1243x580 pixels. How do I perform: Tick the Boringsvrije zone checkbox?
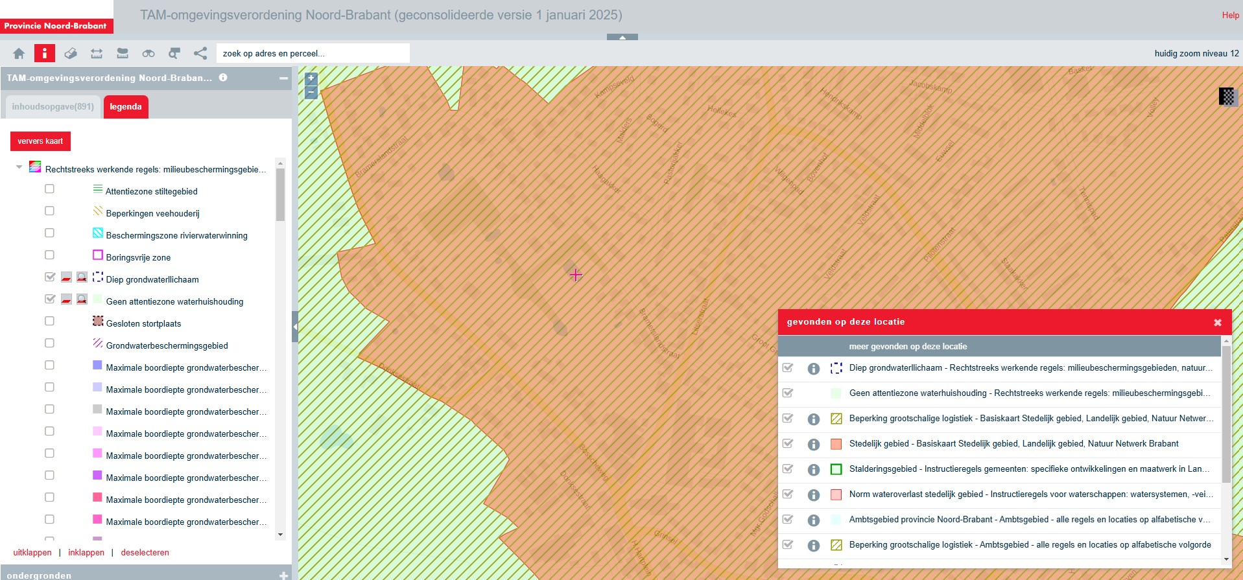[x=49, y=255]
